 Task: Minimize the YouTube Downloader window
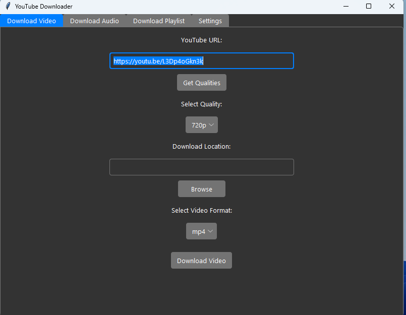click(345, 6)
